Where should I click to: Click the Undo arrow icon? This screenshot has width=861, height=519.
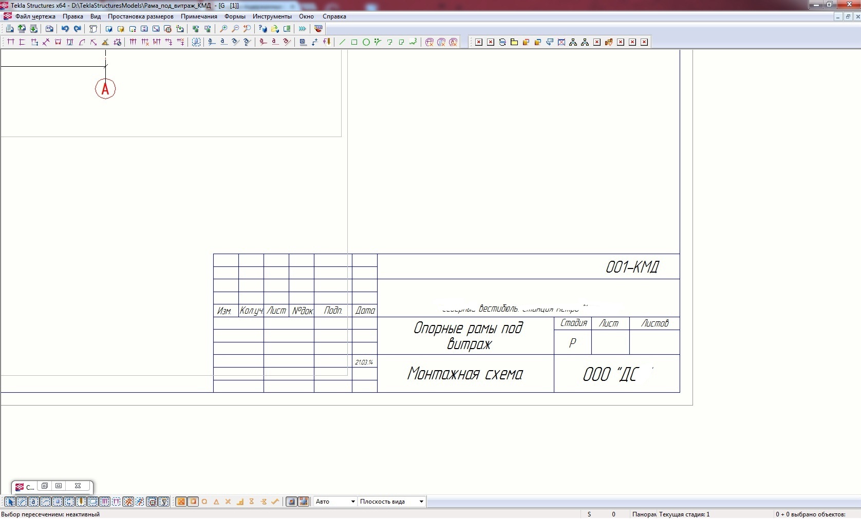tap(65, 29)
